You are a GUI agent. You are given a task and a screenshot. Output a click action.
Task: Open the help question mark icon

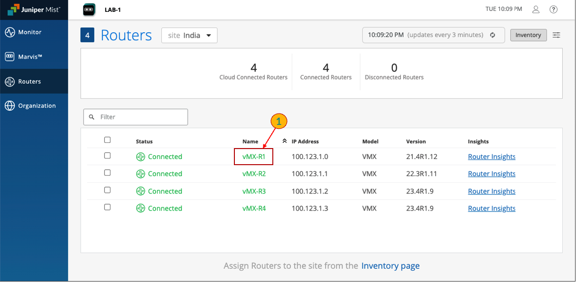tap(553, 9)
